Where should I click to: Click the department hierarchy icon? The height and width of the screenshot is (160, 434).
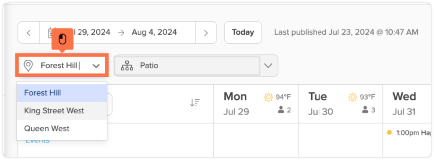pos(127,65)
